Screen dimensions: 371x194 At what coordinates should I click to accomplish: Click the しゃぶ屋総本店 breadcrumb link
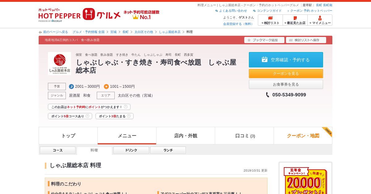(x=170, y=32)
